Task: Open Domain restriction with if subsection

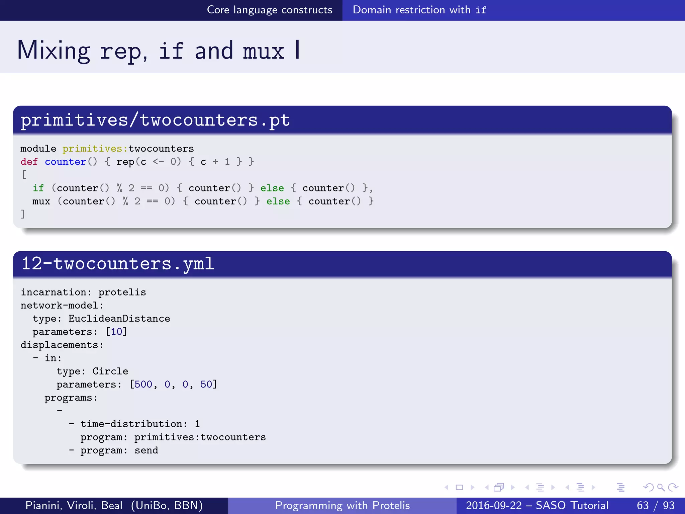Action: [x=419, y=10]
